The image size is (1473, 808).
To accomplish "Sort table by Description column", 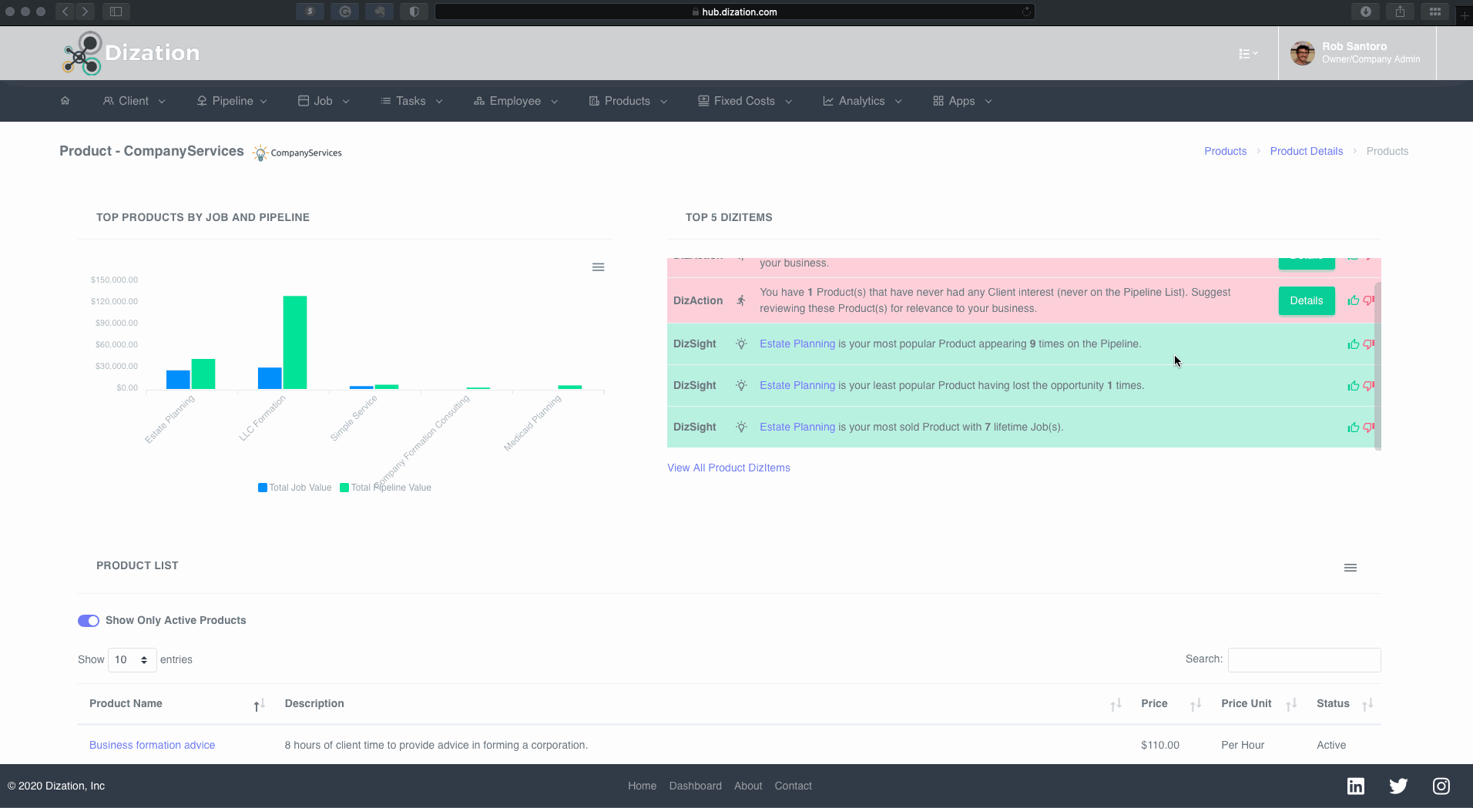I will pos(701,704).
